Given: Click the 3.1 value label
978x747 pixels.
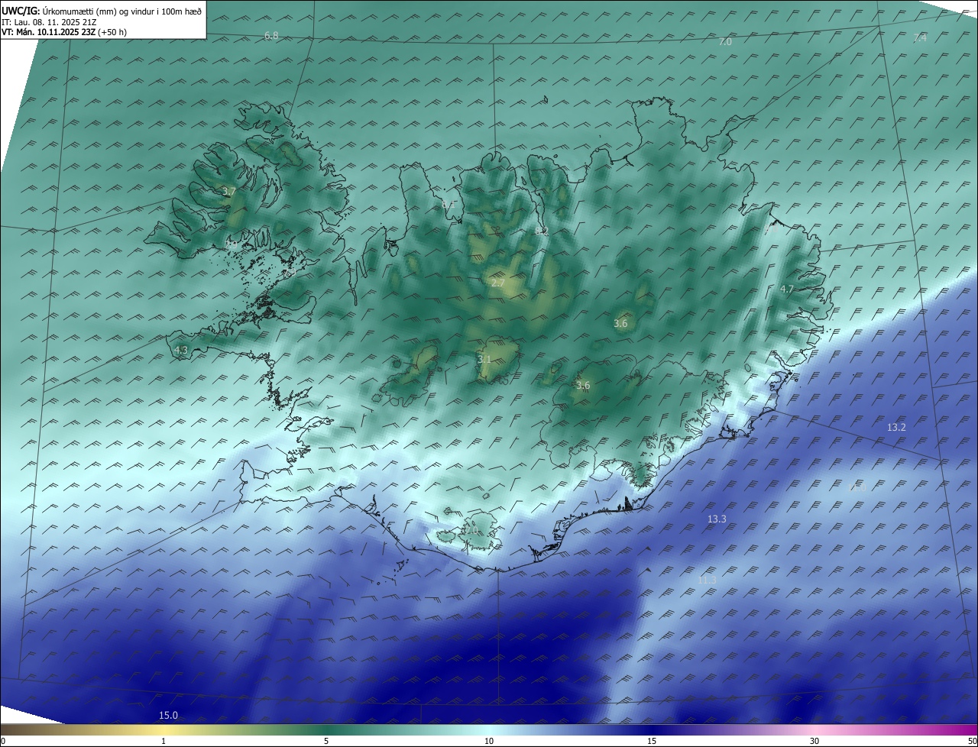Looking at the screenshot, I should tap(484, 359).
